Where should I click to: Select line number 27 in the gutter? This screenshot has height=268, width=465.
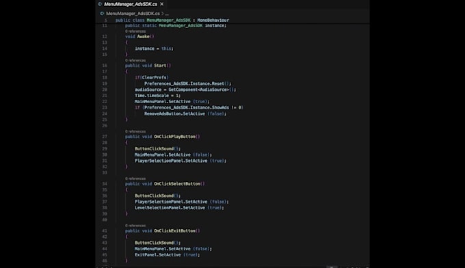coord(105,137)
